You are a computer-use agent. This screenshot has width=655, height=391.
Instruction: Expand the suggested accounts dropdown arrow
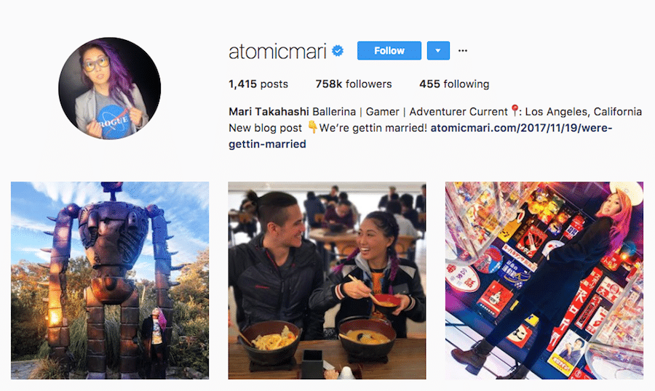pos(438,50)
